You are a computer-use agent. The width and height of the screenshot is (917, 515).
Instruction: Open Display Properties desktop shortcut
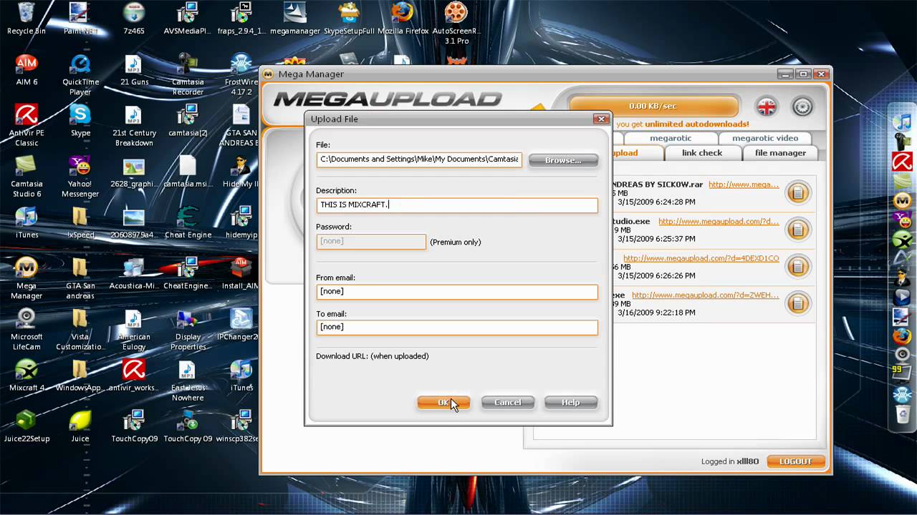(188, 329)
